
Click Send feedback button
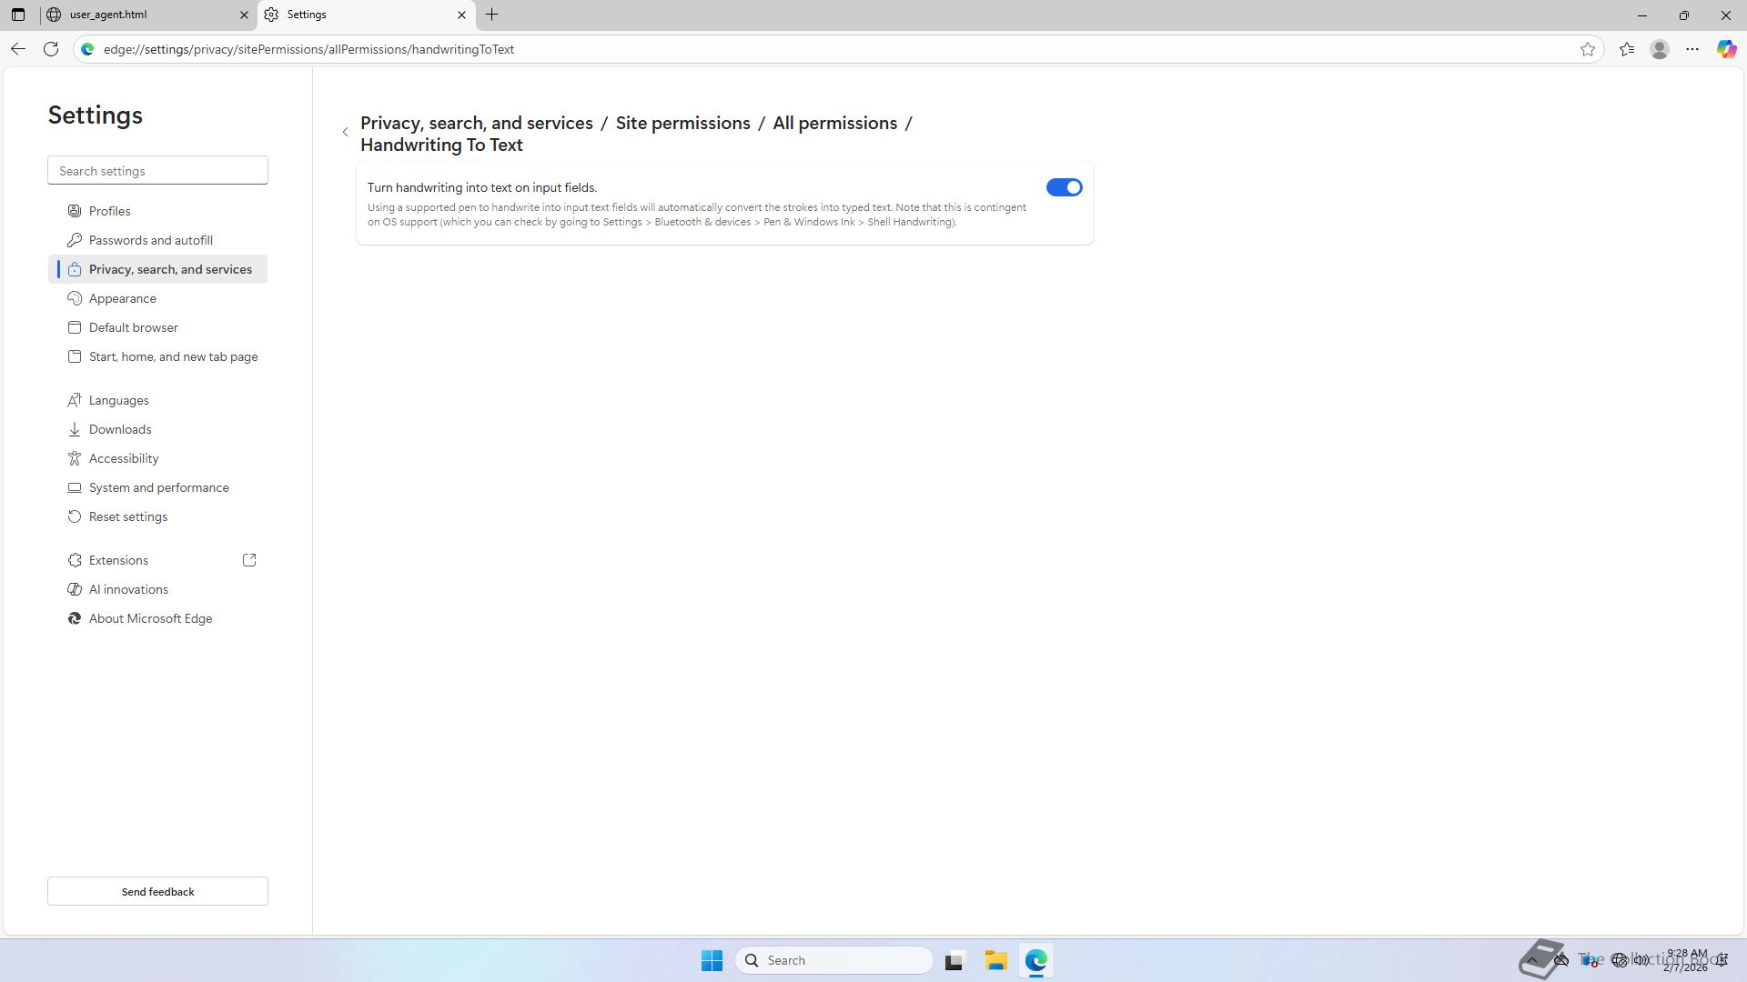[x=157, y=891]
